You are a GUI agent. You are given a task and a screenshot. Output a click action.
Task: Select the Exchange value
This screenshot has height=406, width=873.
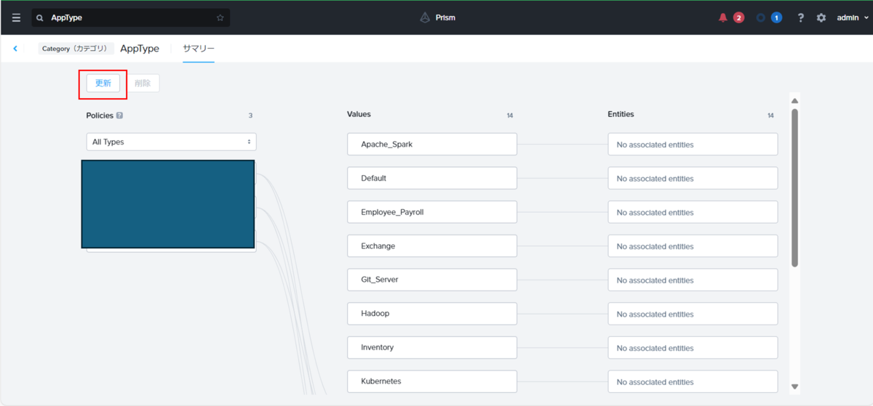(x=432, y=245)
